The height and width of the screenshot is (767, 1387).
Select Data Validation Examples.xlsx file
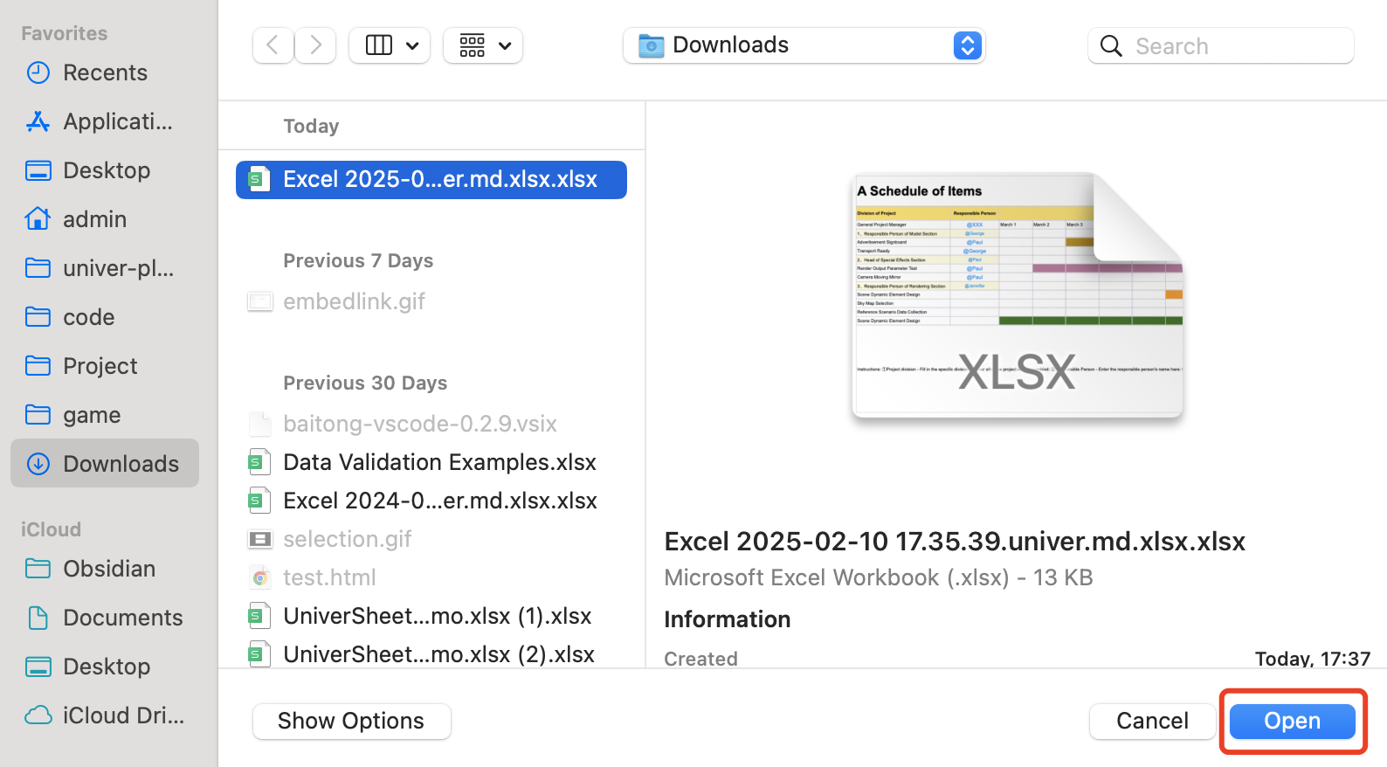[x=438, y=462]
